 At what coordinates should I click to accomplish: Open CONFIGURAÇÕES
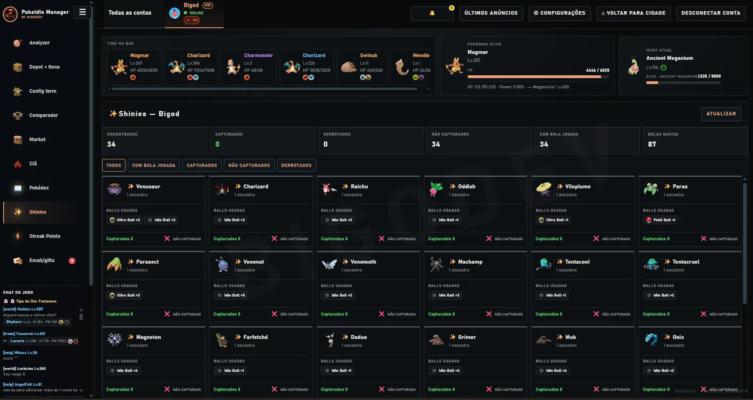(559, 13)
